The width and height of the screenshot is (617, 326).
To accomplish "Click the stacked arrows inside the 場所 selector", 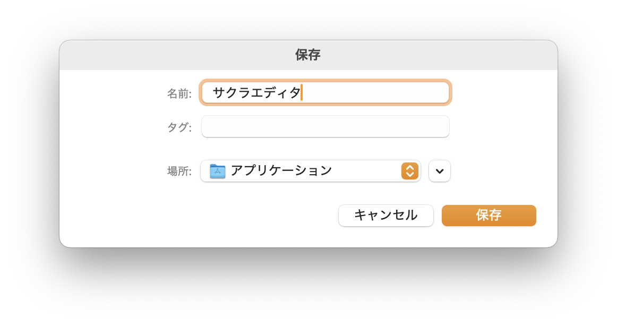I will pos(409,170).
